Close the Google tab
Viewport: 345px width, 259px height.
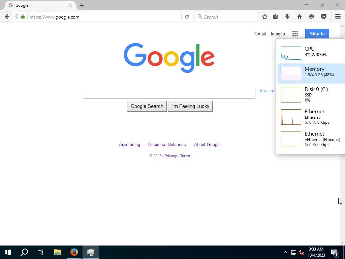pyautogui.click(x=70, y=5)
